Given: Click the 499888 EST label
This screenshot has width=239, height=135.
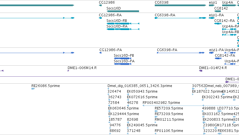Looking at the screenshot, I should click(209, 109).
